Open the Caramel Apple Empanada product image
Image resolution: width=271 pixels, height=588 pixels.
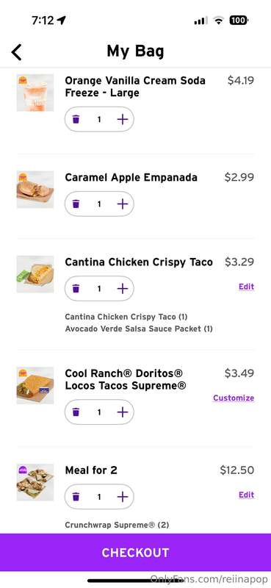[x=35, y=190]
